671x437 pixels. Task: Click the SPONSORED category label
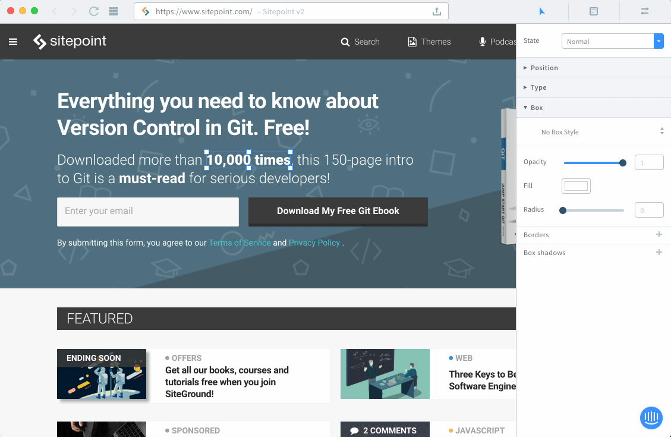[x=196, y=430]
